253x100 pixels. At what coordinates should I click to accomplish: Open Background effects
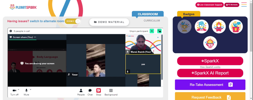coord(111,92)
